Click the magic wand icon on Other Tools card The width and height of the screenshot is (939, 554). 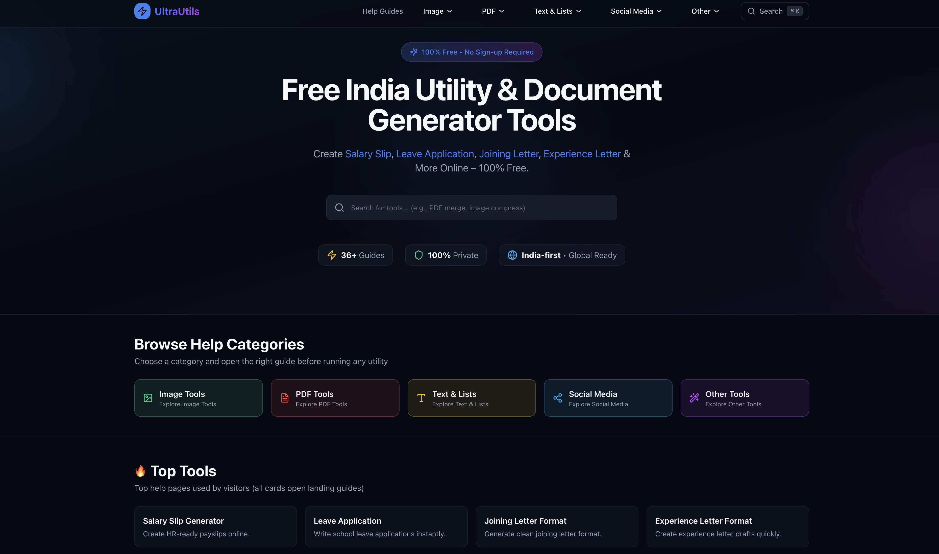coord(694,398)
